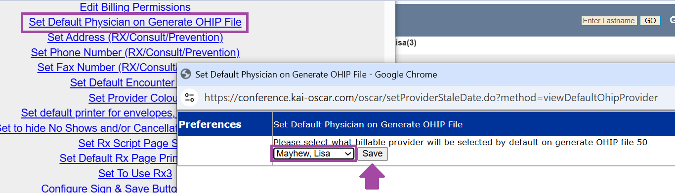Screen dimensions: 675x193
Task: Open Set to hide No Shows link
Action: click(x=88, y=128)
